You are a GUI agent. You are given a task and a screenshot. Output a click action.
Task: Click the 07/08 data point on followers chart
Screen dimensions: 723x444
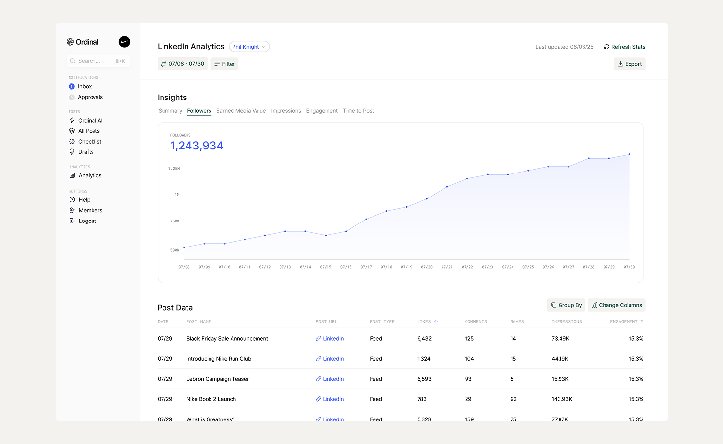[x=184, y=247]
